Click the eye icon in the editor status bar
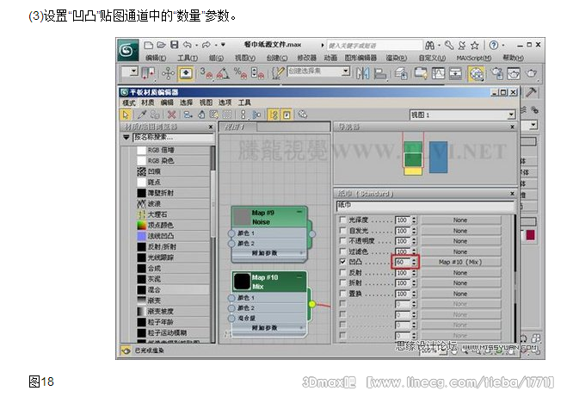The image size is (579, 397). click(x=126, y=350)
